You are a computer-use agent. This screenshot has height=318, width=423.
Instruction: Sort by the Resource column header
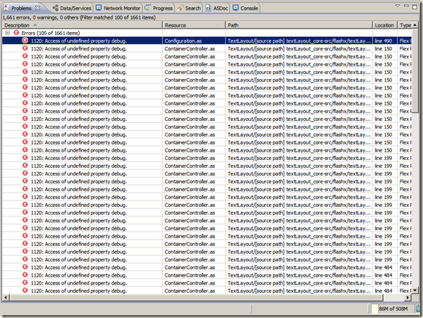[x=194, y=25]
